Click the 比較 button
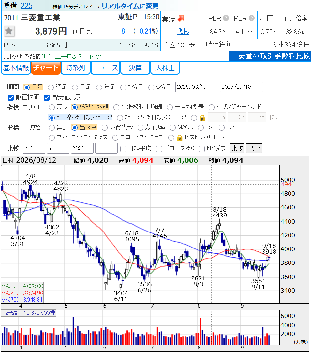 tap(237, 148)
